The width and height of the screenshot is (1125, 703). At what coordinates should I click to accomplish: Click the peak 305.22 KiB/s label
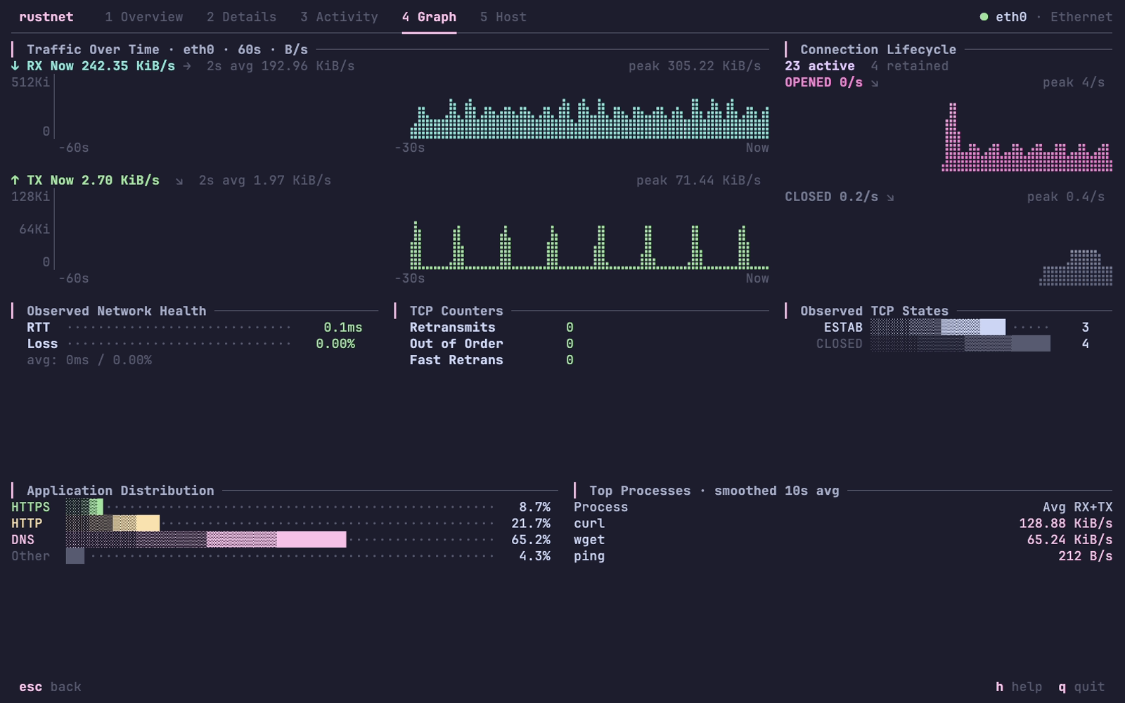point(695,66)
